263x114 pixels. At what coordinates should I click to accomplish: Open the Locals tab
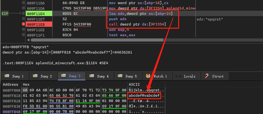(x=186, y=76)
